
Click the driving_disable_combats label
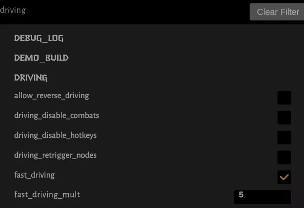pyautogui.click(x=56, y=116)
